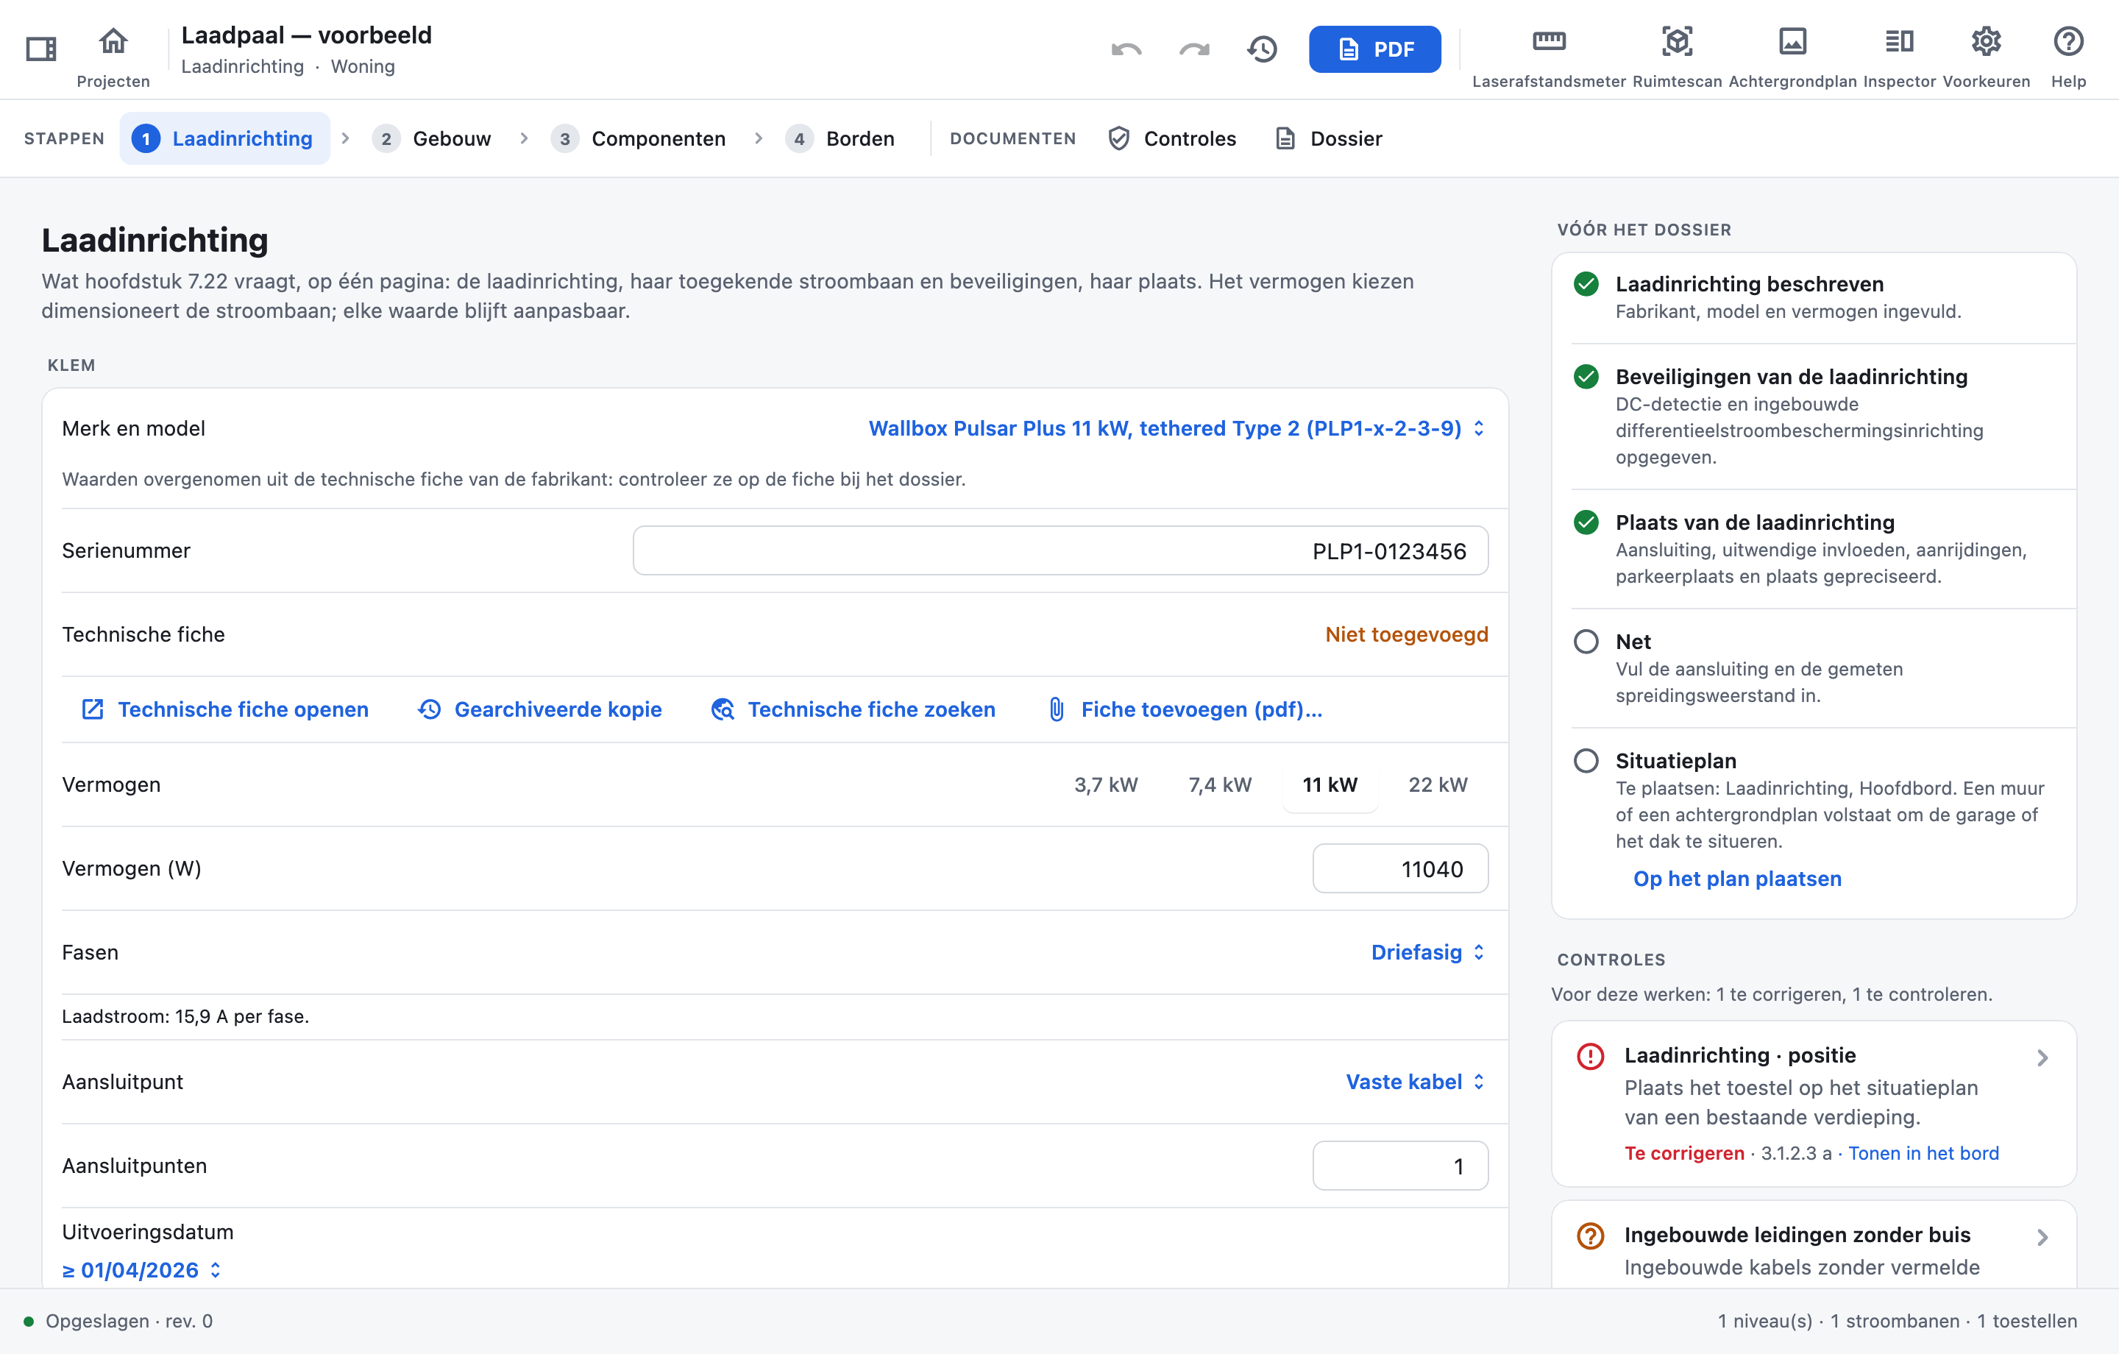Open Merk en model Wallbox dropdown
The width and height of the screenshot is (2119, 1354).
1177,429
